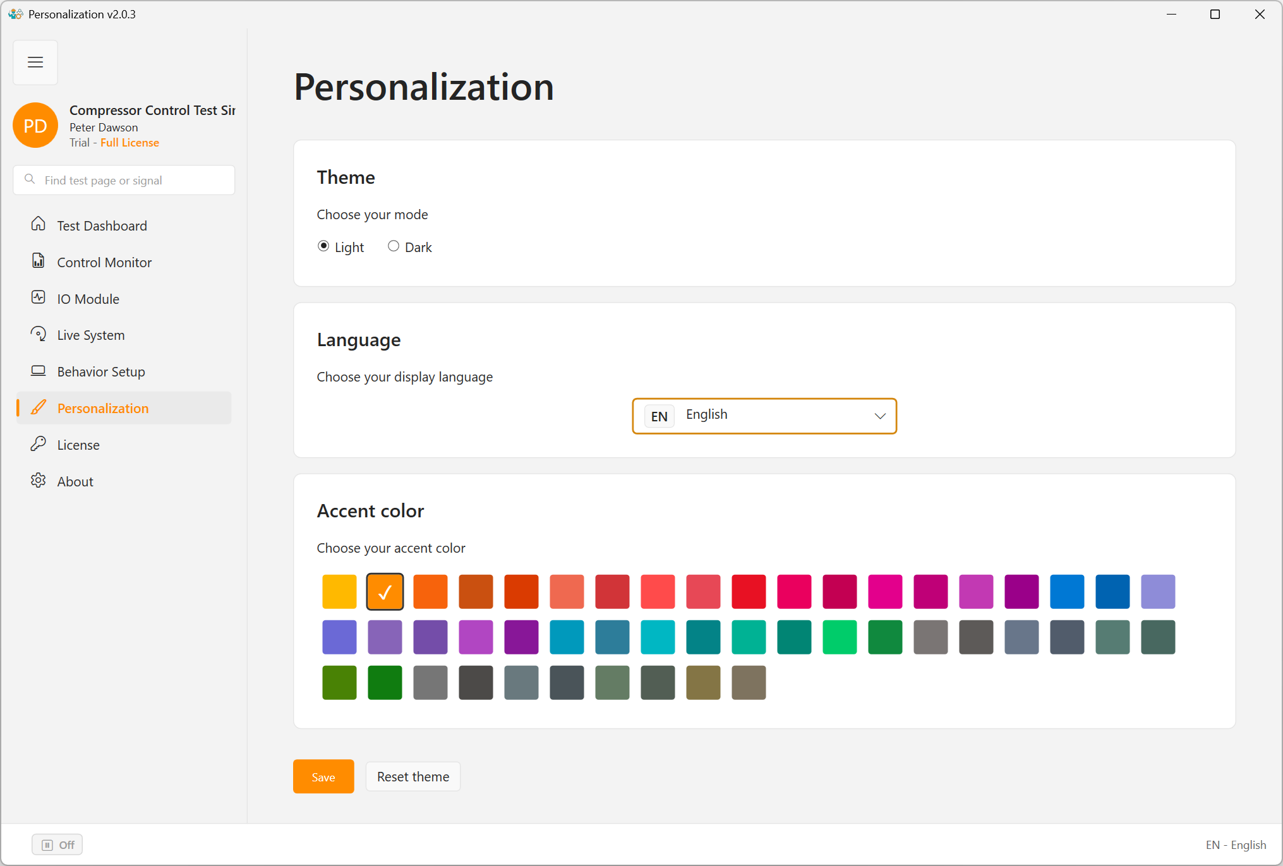The image size is (1283, 866).
Task: Click the Live System icon
Action: pyautogui.click(x=39, y=334)
